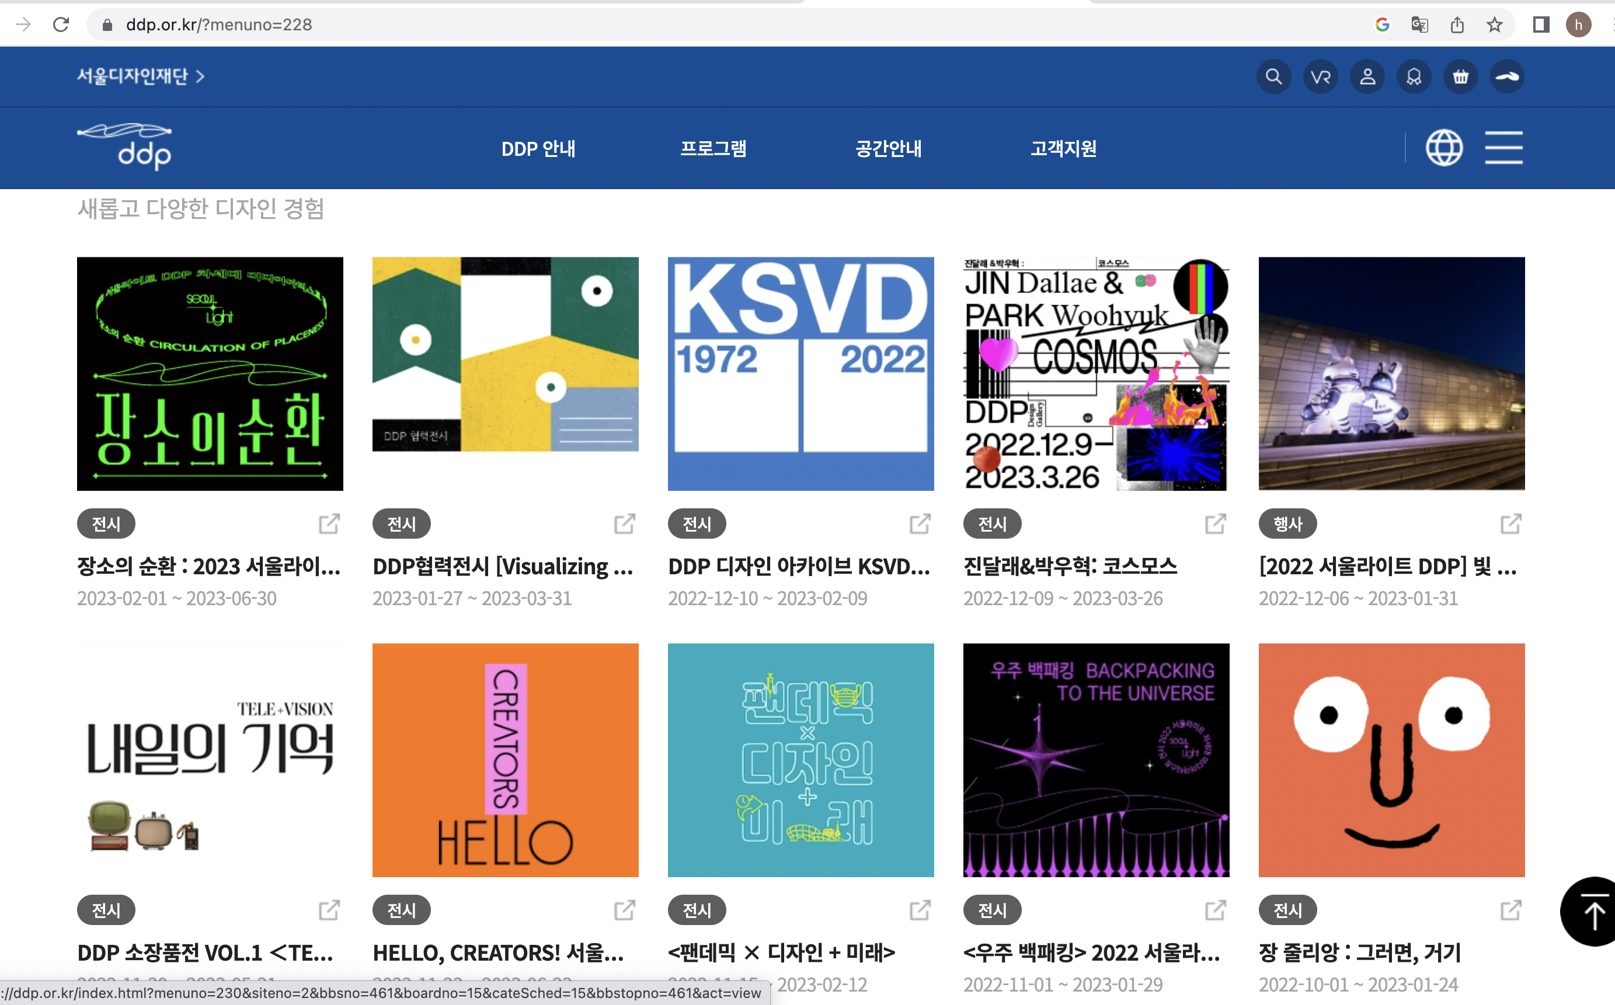Open 장 줄리앙 : 그러면, 거기 title

pos(1360,952)
